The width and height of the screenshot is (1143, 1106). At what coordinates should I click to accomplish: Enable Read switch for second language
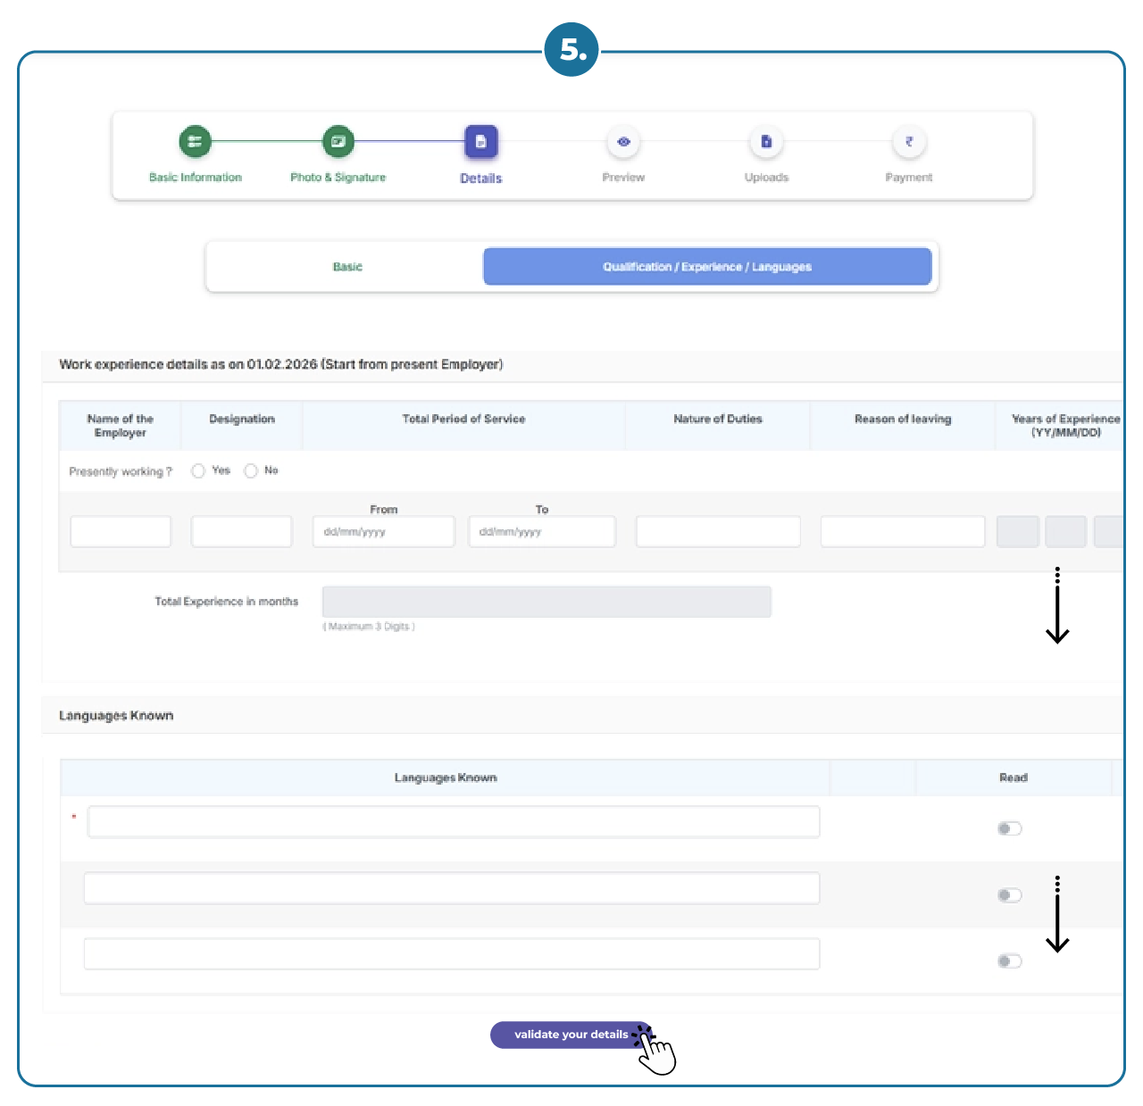click(1009, 894)
